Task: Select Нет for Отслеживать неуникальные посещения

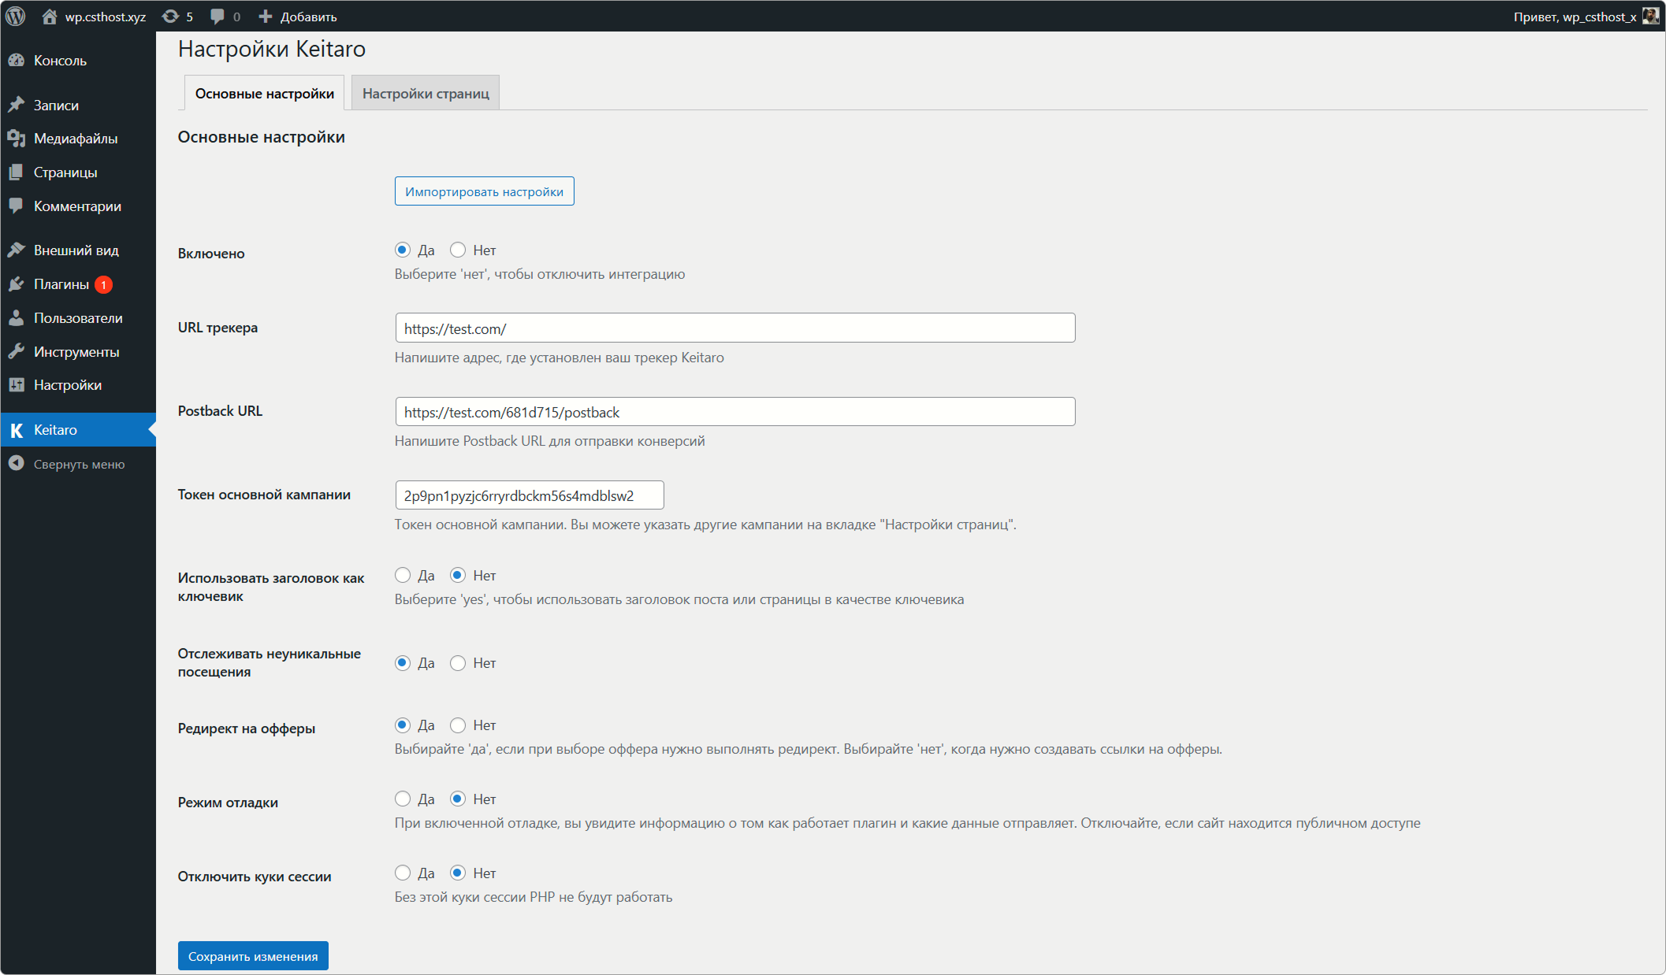Action: pyautogui.click(x=458, y=663)
